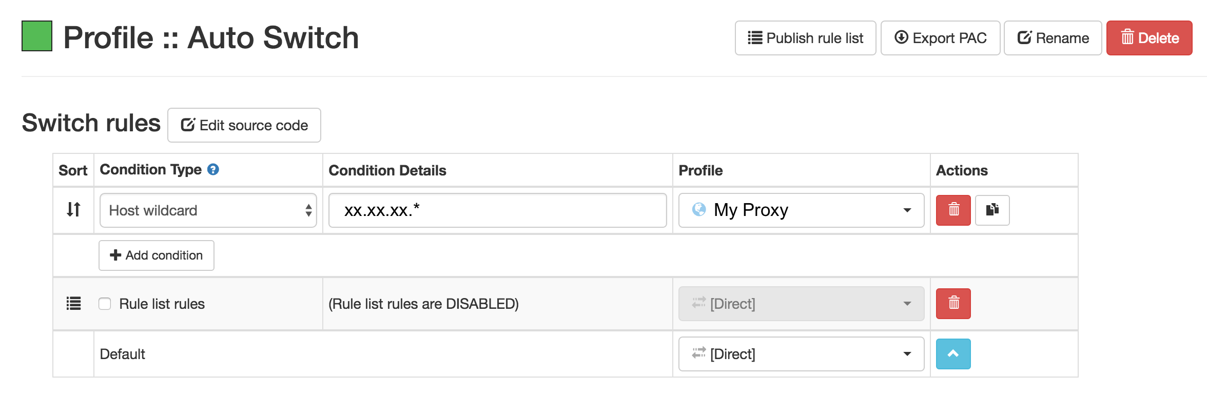1207x395 pixels.
Task: Click the rule list icon
Action: tap(73, 304)
